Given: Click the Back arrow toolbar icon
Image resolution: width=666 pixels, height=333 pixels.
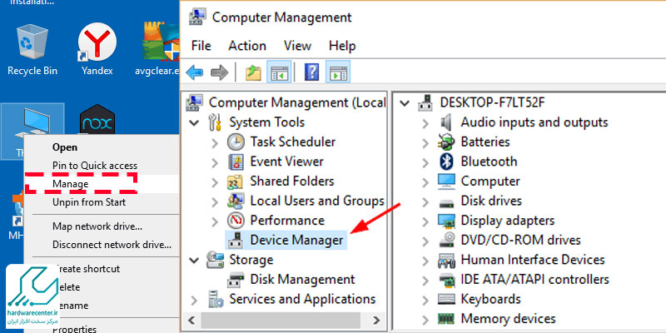Looking at the screenshot, I should coord(195,72).
